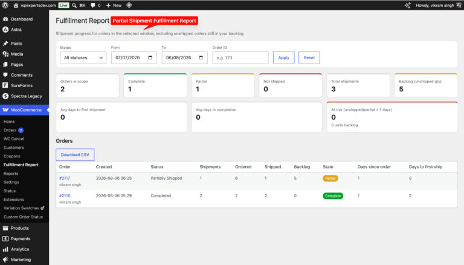464x265 pixels.
Task: Click the comments bubble icon in admin bar
Action: pos(93,5)
